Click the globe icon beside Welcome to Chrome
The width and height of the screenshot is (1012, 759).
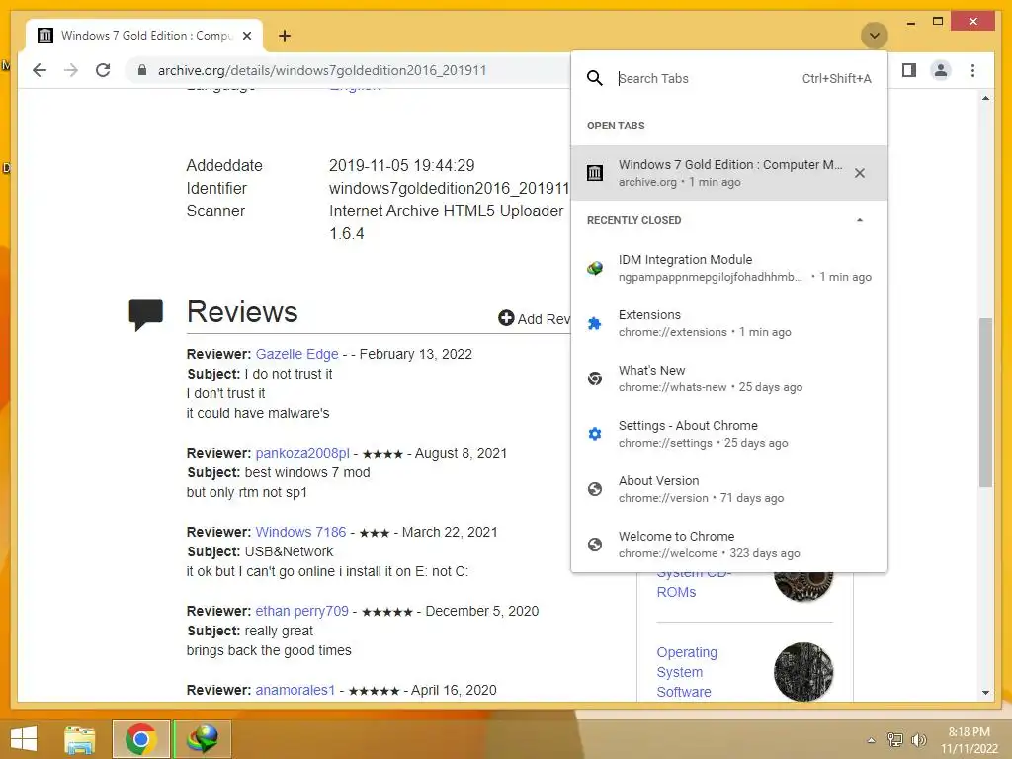tap(594, 545)
